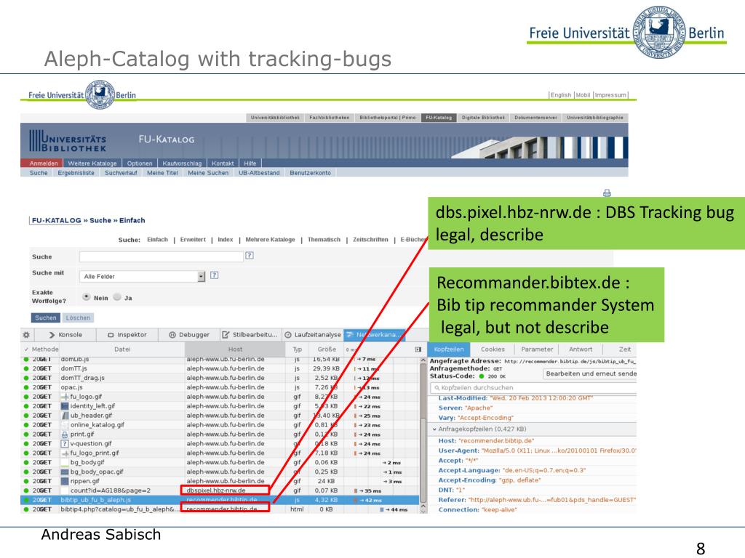745x558 pixels.
Task: Toggle the network details pane icon
Action: point(418,349)
